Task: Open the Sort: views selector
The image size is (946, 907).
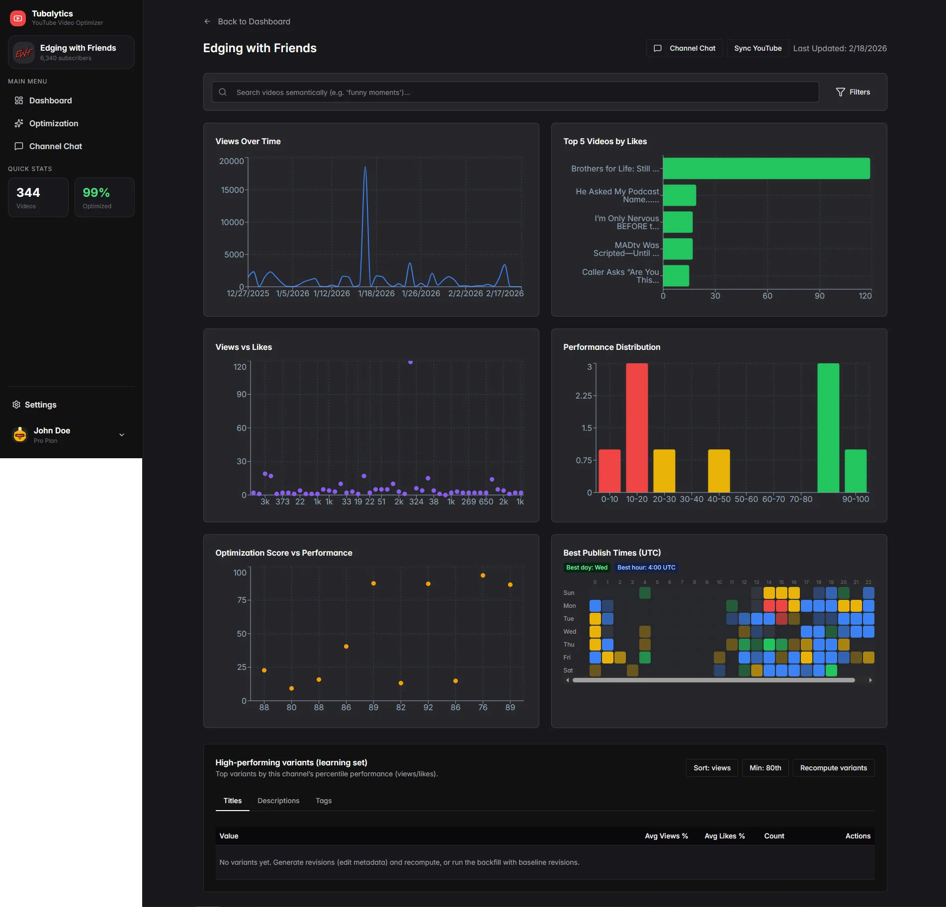Action: pyautogui.click(x=711, y=767)
